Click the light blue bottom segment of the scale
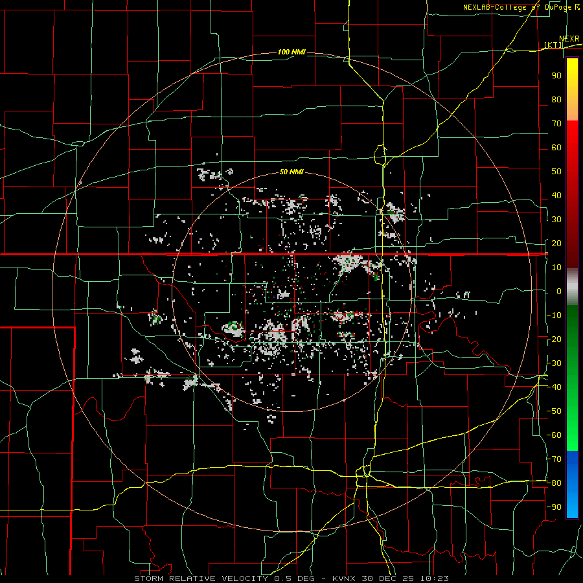 point(572,506)
